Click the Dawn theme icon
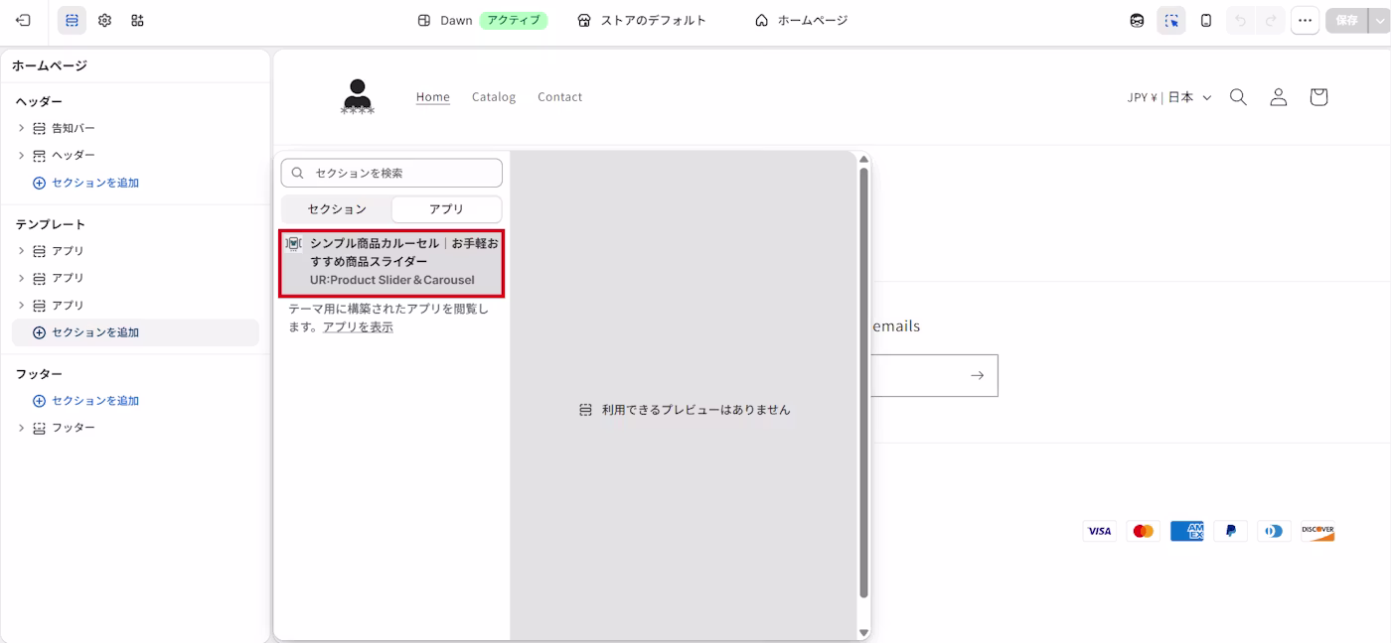This screenshot has width=1391, height=643. (424, 20)
